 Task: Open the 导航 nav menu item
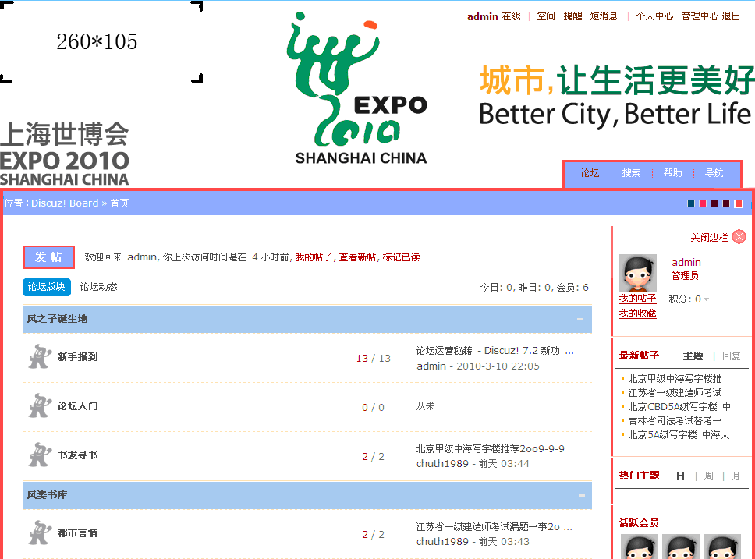point(714,173)
